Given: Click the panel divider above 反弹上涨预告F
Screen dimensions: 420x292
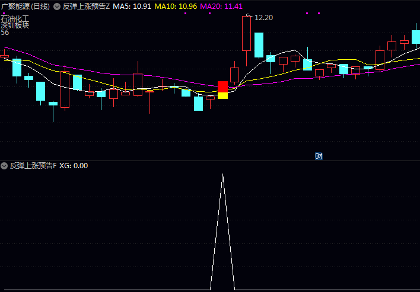Looking at the screenshot, I should [210, 161].
